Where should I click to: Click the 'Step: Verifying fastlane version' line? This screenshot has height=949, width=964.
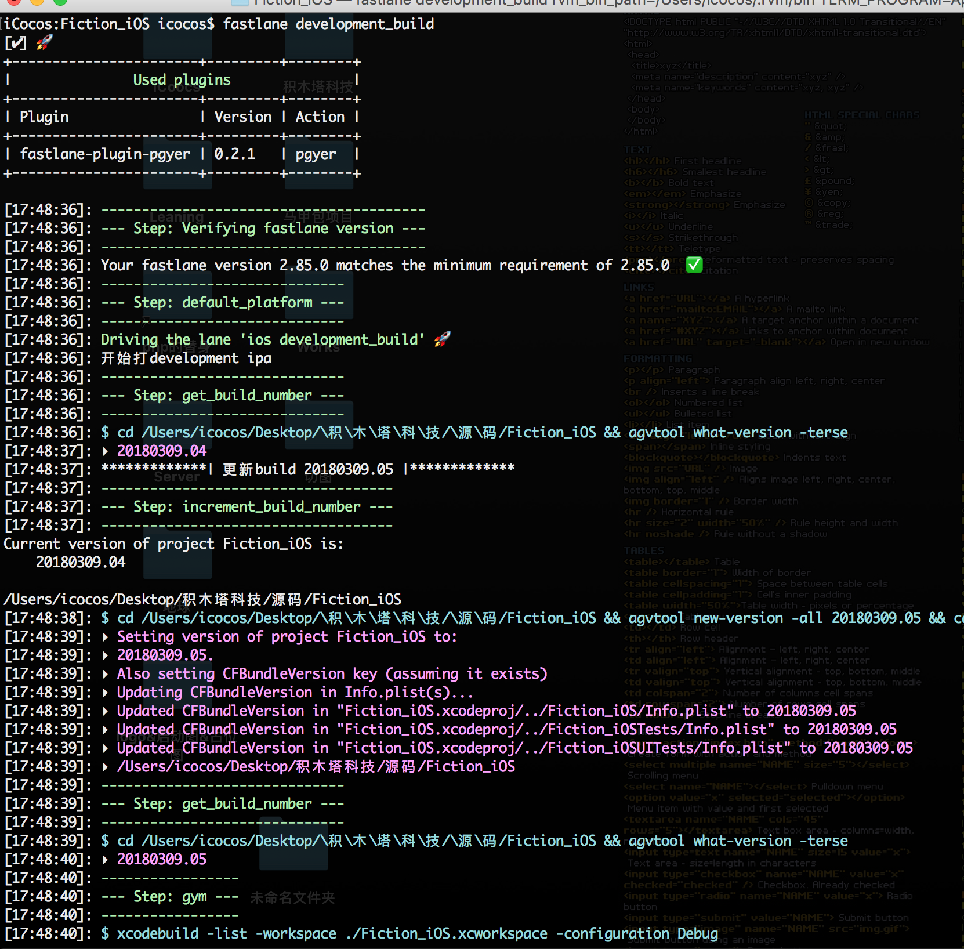263,229
